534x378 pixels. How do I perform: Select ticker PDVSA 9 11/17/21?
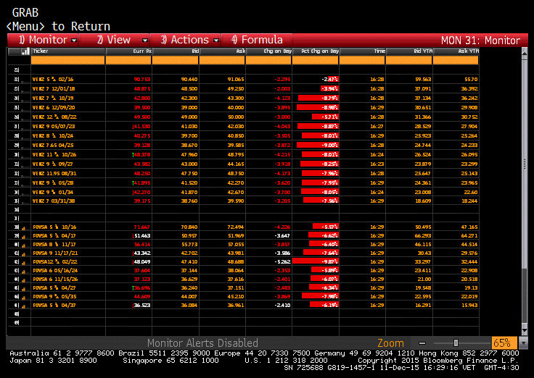[x=55, y=253]
